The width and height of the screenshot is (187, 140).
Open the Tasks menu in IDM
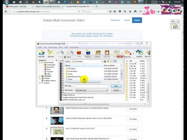point(40,47)
